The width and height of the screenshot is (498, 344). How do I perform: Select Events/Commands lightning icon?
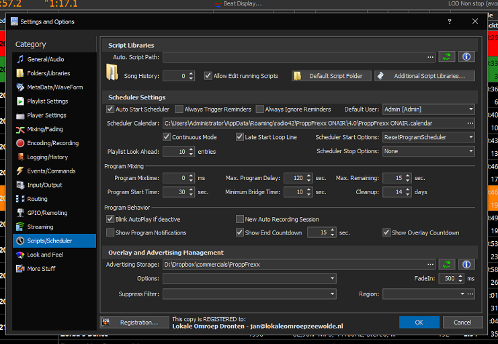tap(20, 171)
